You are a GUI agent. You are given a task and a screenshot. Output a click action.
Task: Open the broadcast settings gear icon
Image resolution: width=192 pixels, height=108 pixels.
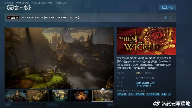tap(166, 17)
